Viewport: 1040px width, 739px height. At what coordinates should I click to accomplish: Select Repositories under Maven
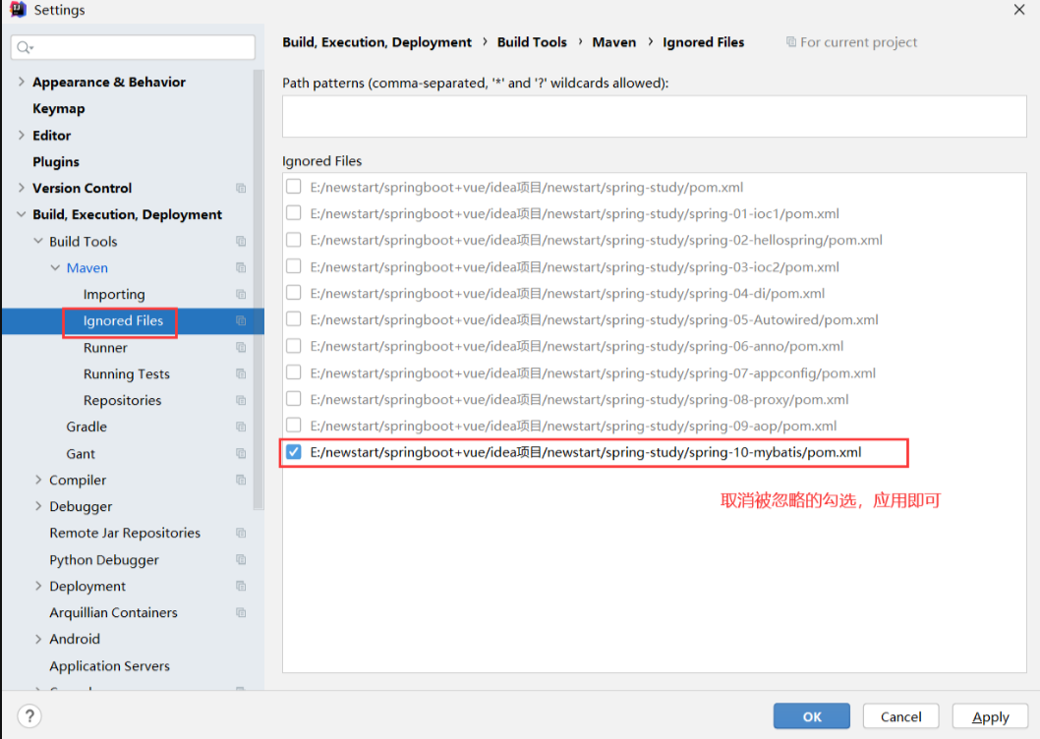point(122,400)
